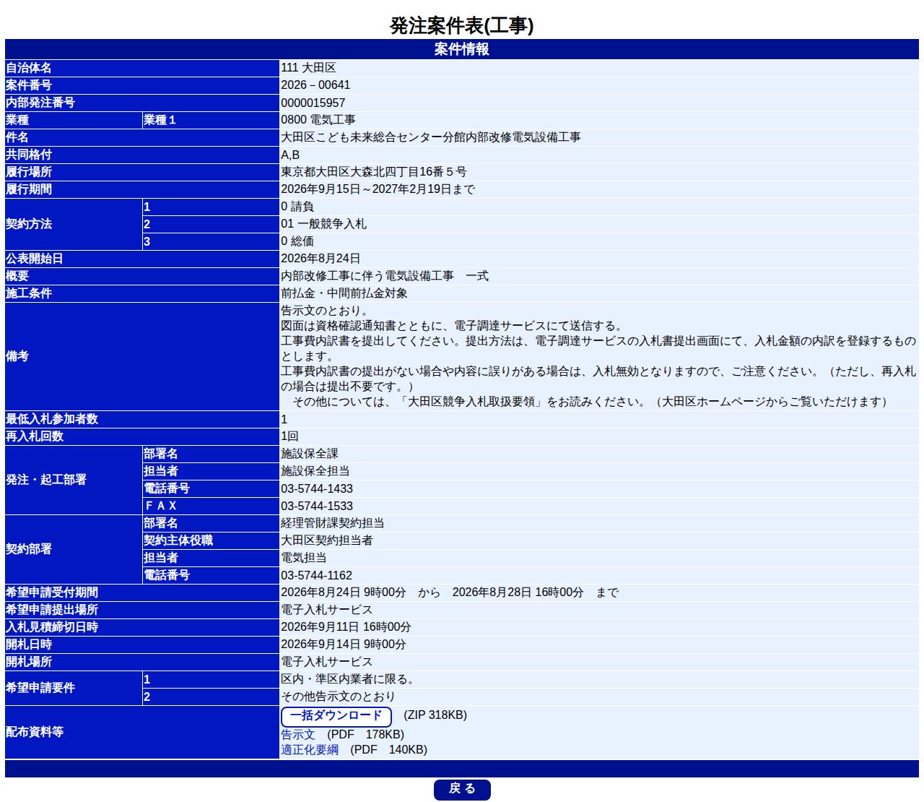Click bid deadline 2026年9月11日 16時00分
This screenshot has width=924, height=802.
(346, 627)
